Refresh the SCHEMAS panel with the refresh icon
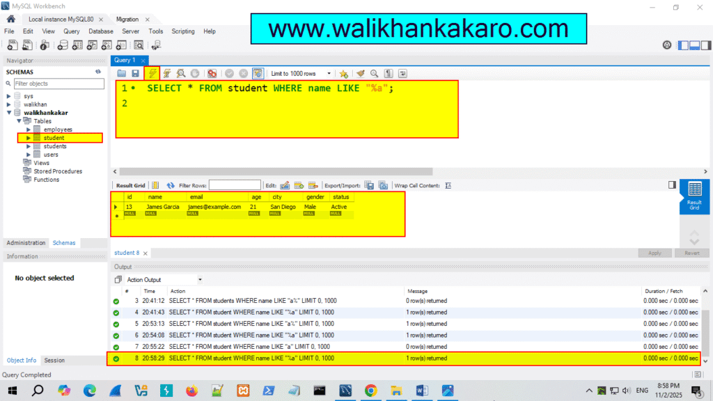 98,72
